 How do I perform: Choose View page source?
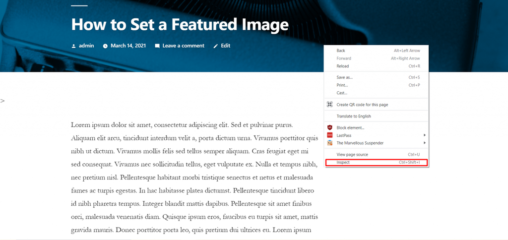click(377, 155)
